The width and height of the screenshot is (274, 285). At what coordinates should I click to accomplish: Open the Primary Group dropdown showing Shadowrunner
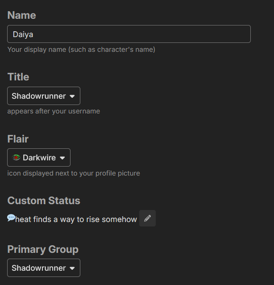point(43,268)
